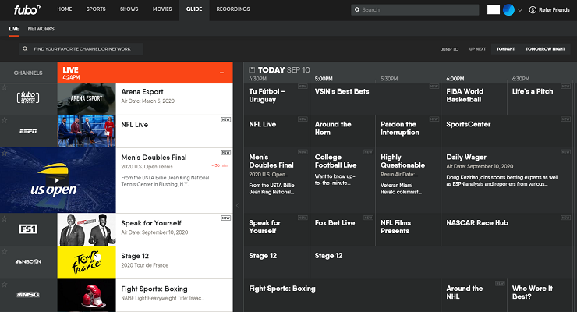This screenshot has height=312, width=577.
Task: Open Who Wore It Best? program
Action: click(540, 295)
